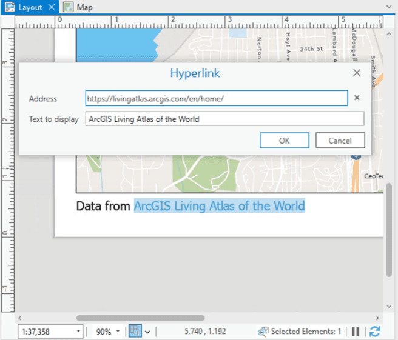Switch to the Map tab
The width and height of the screenshot is (398, 340).
78,7
